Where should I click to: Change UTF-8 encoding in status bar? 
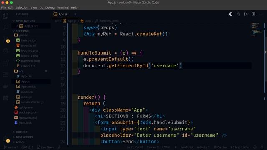click(166, 147)
